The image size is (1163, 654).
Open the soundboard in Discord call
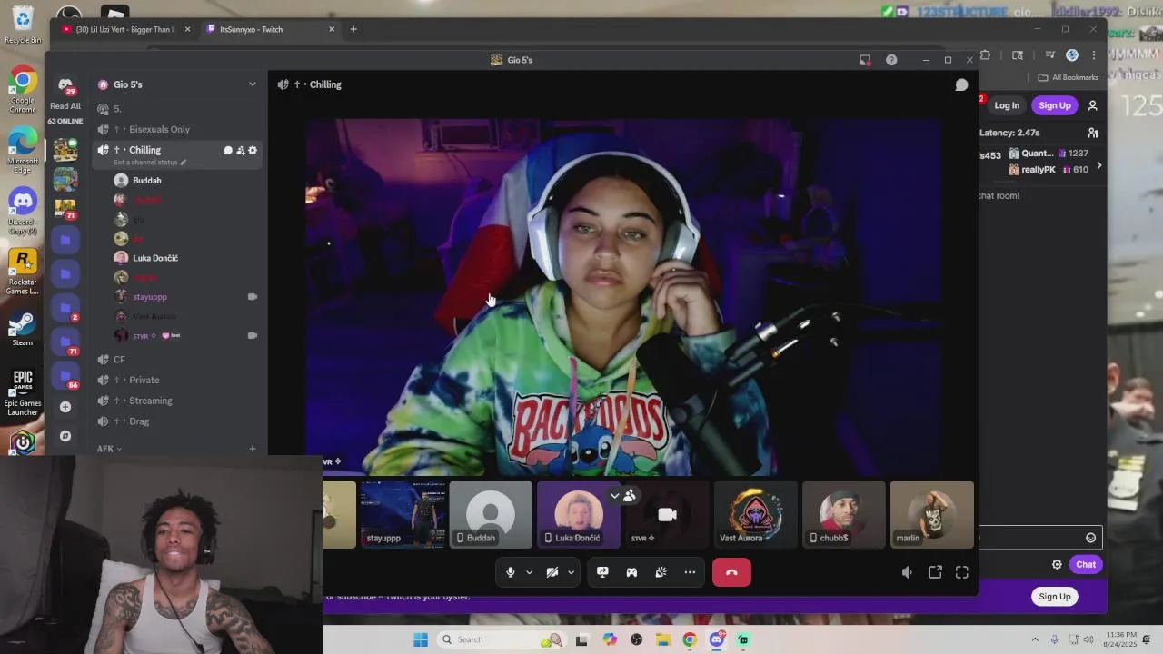pos(661,572)
